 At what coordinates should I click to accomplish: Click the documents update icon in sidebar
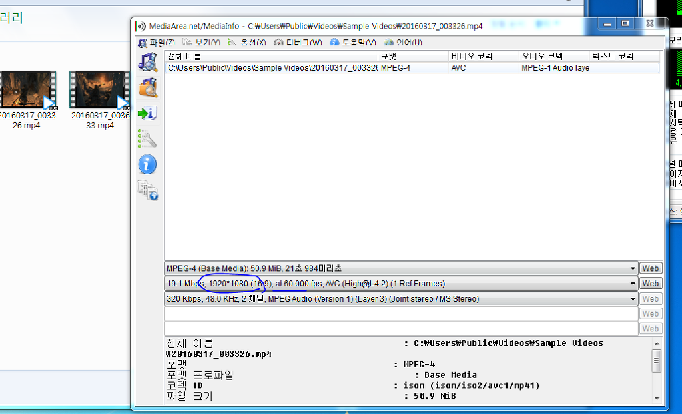(x=147, y=190)
